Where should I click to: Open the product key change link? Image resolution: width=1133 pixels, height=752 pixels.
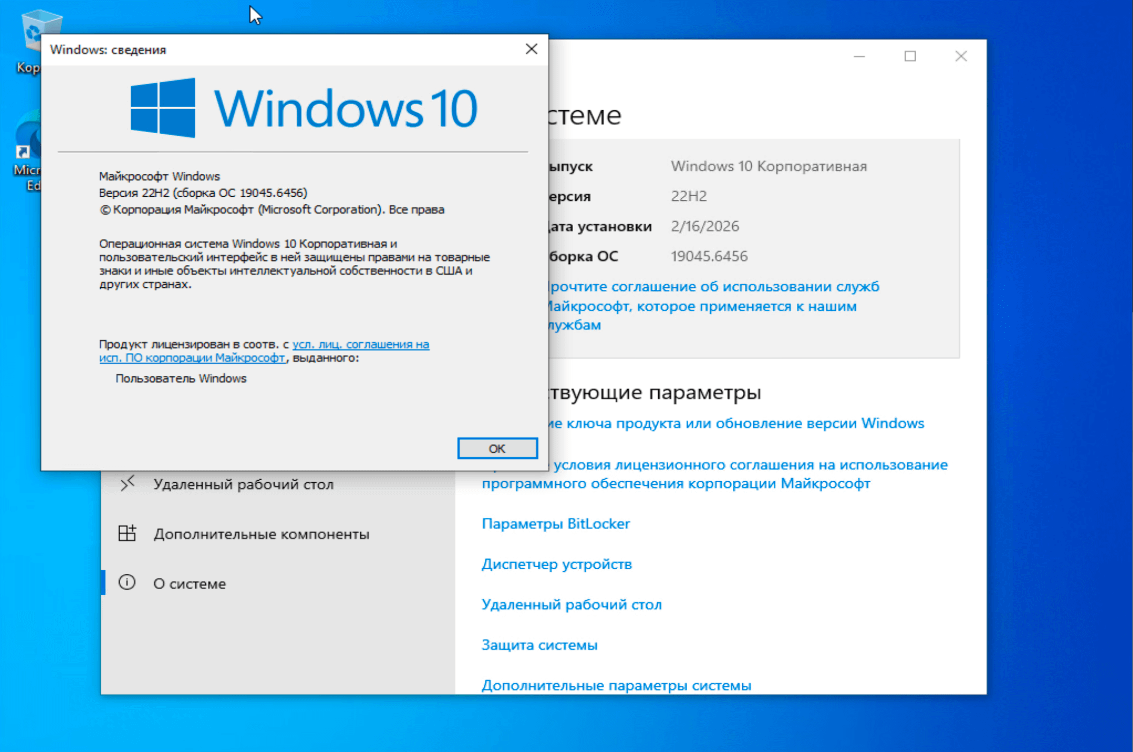pos(736,423)
